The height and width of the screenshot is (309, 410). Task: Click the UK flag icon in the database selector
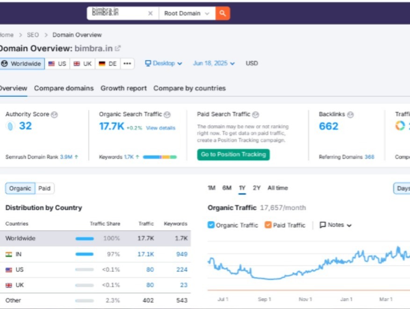pyautogui.click(x=77, y=63)
